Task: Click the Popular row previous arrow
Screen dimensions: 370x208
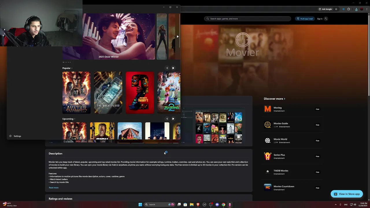Action: tap(167, 68)
